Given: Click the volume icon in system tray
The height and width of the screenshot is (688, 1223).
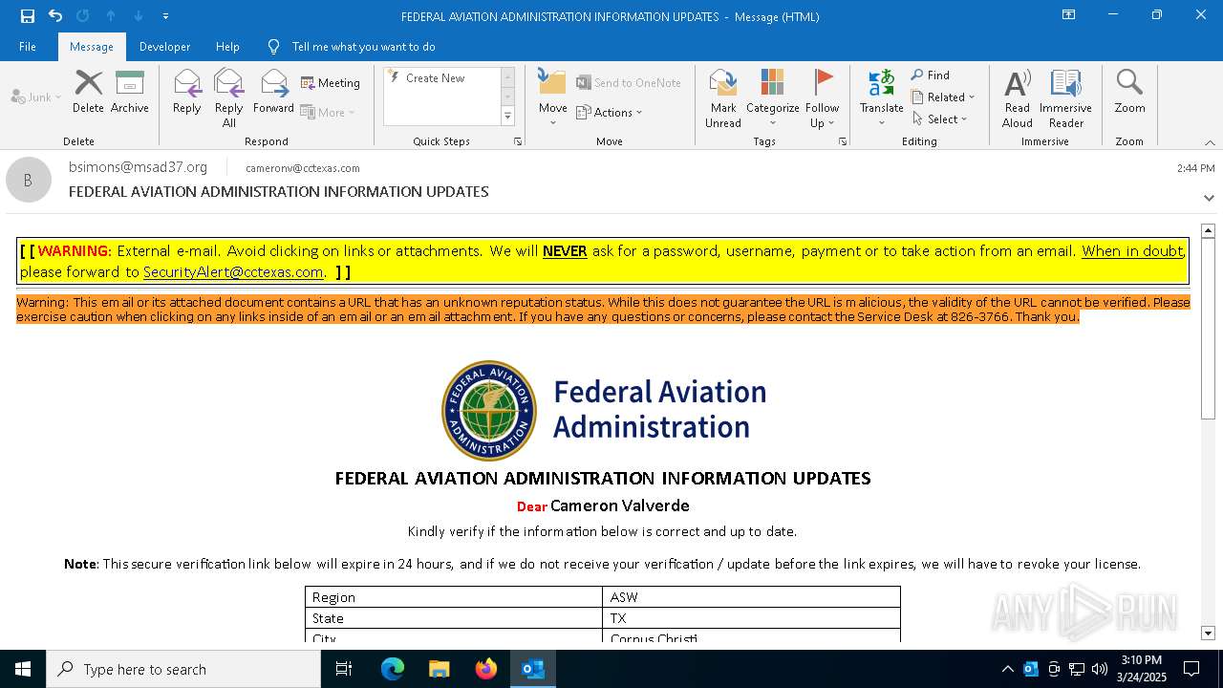Looking at the screenshot, I should pyautogui.click(x=1100, y=669).
